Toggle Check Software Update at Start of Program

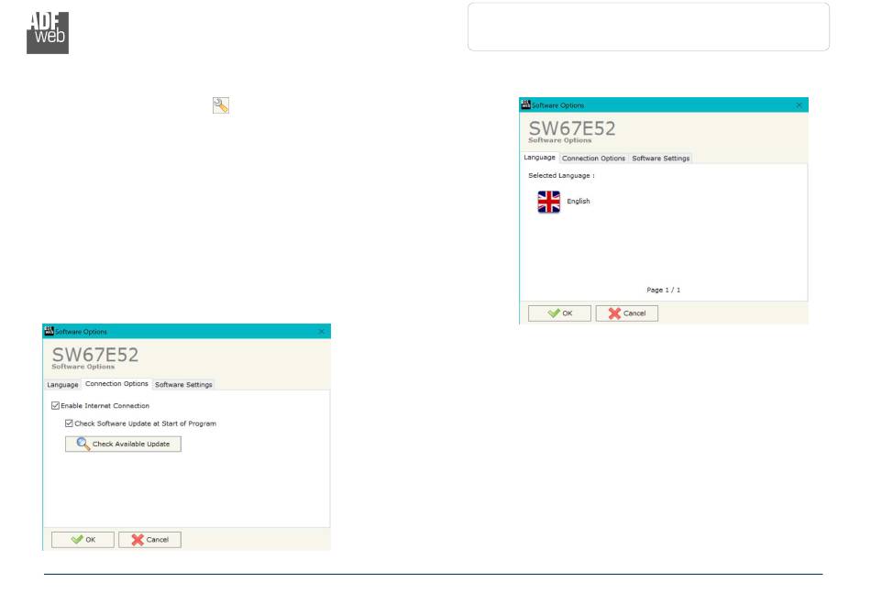tap(69, 423)
